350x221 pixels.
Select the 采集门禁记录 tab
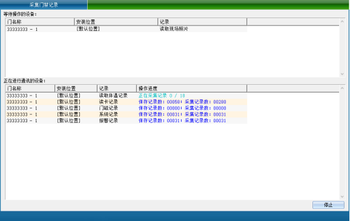click(44, 5)
